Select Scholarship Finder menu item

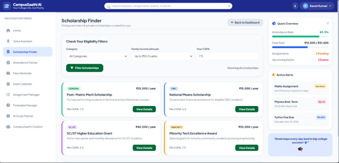(x=28, y=52)
